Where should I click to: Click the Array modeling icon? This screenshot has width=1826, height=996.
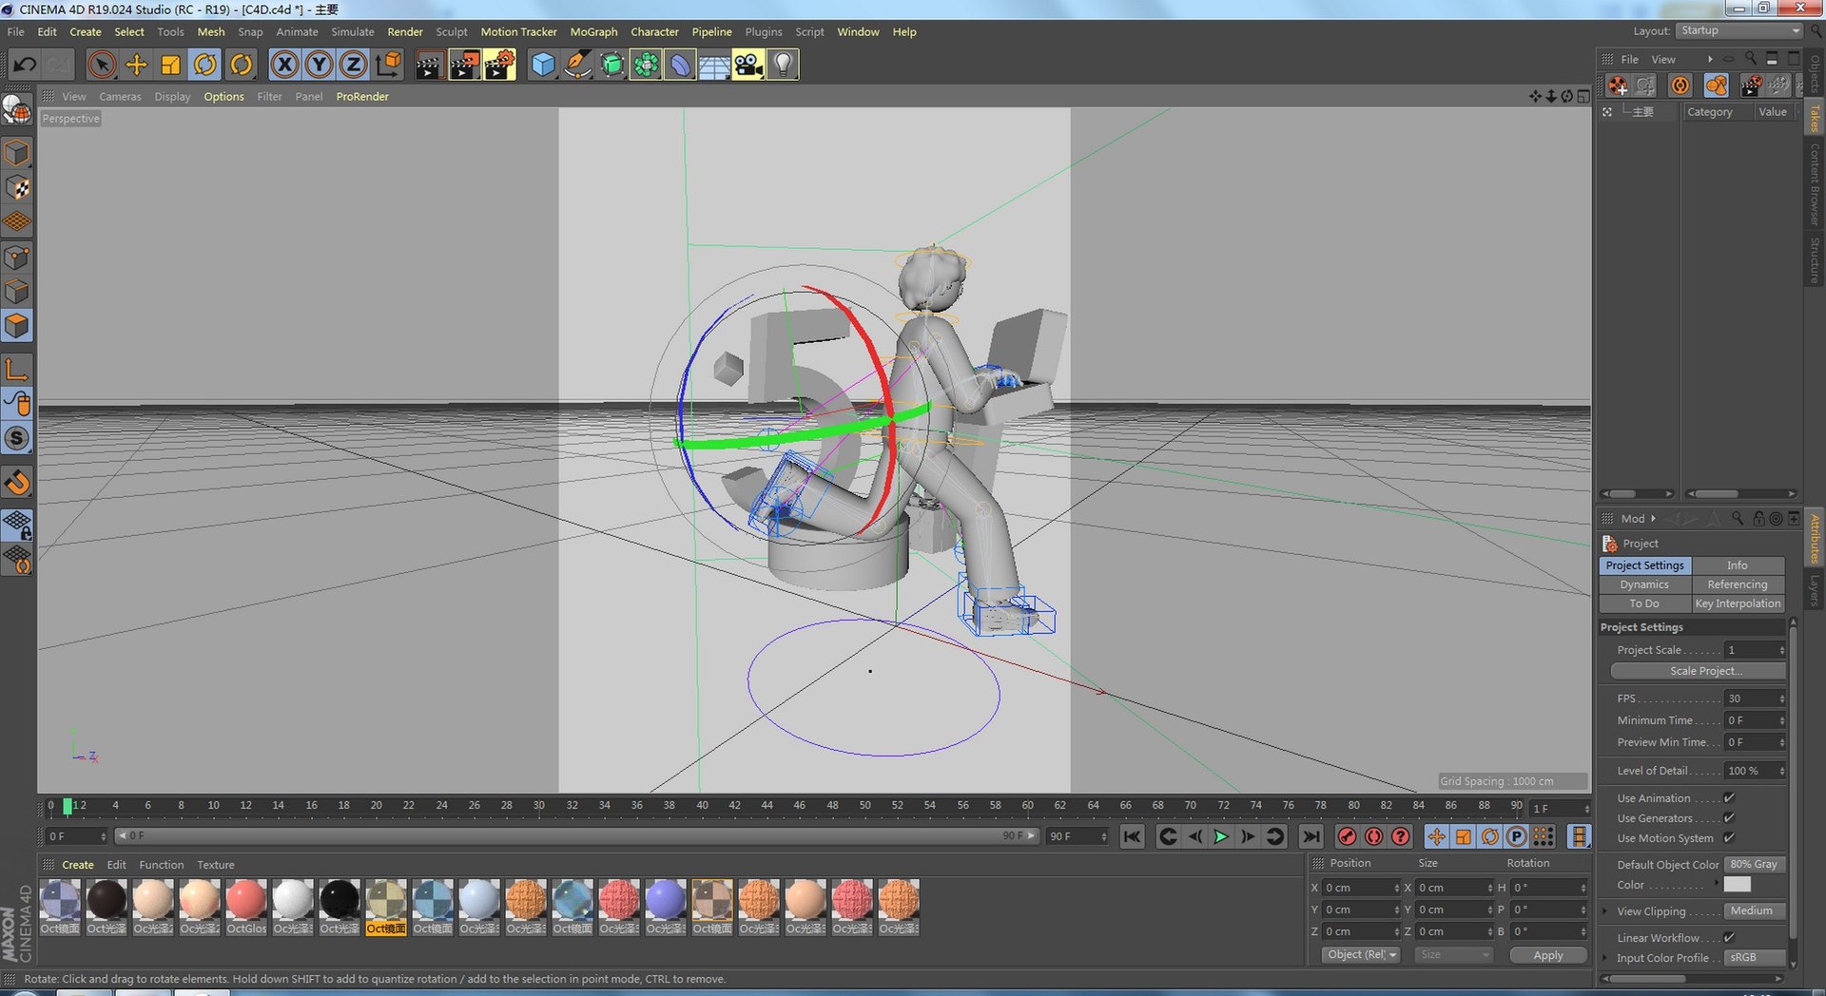(646, 65)
